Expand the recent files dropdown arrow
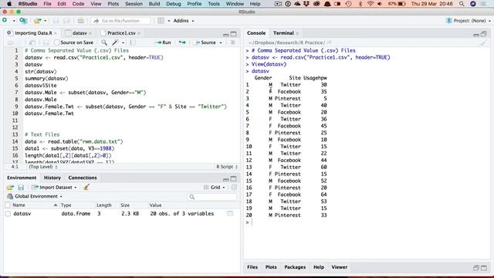Viewport: 494px width, 278px height. (x=46, y=21)
